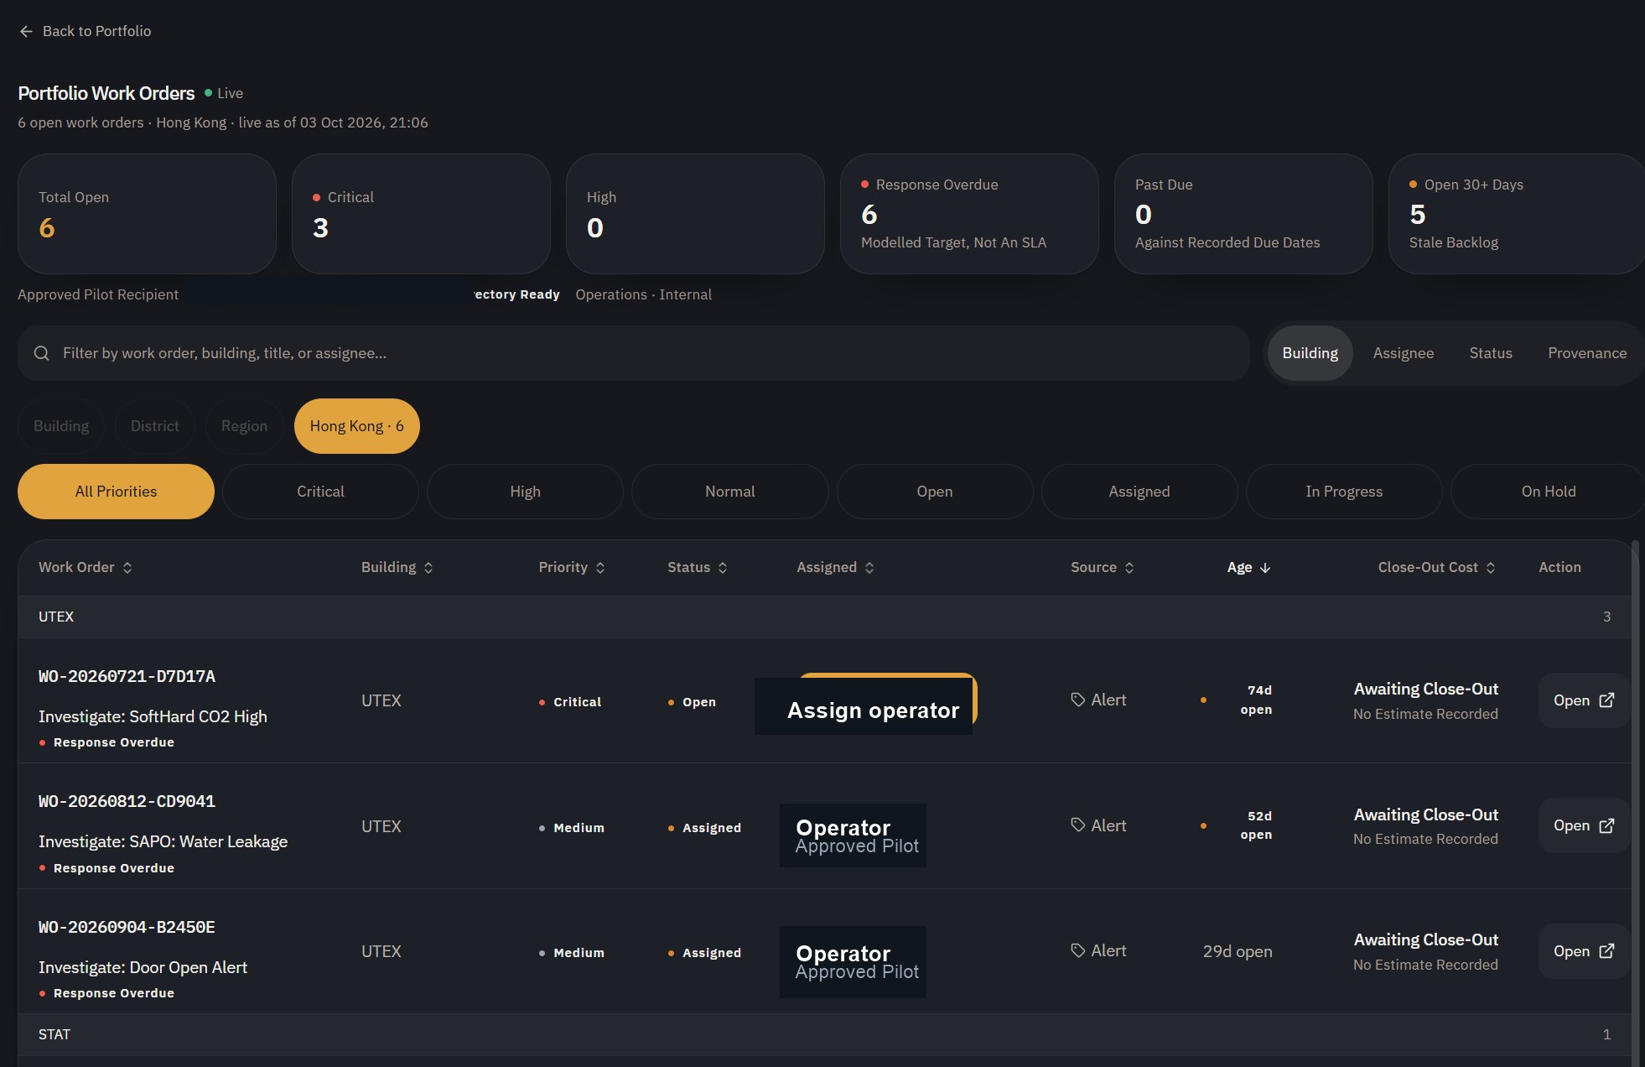The width and height of the screenshot is (1645, 1067).
Task: Select the All Priorities filter pill
Action: [x=116, y=492]
